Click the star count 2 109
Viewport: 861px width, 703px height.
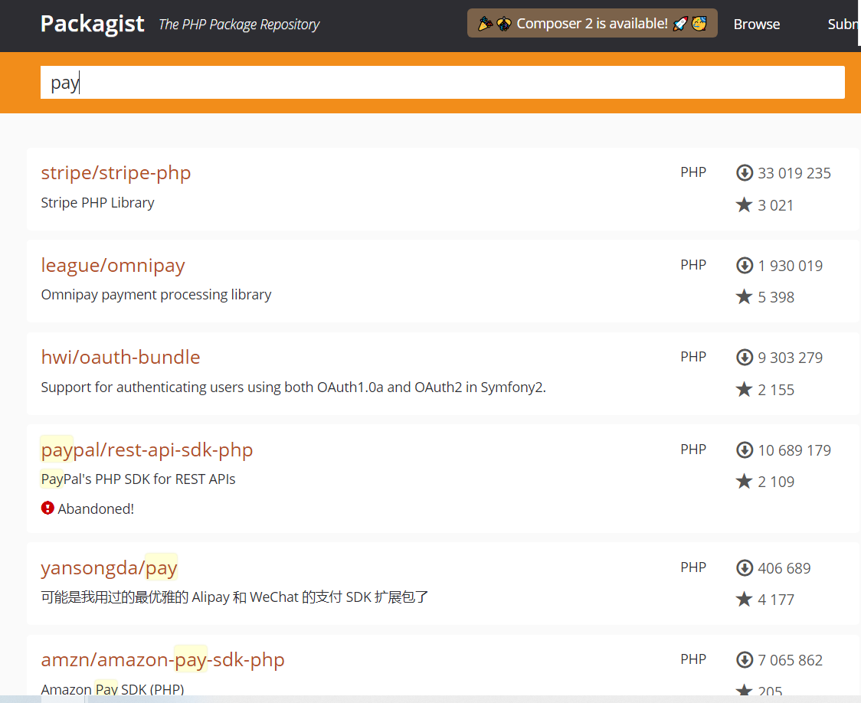pyautogui.click(x=776, y=482)
